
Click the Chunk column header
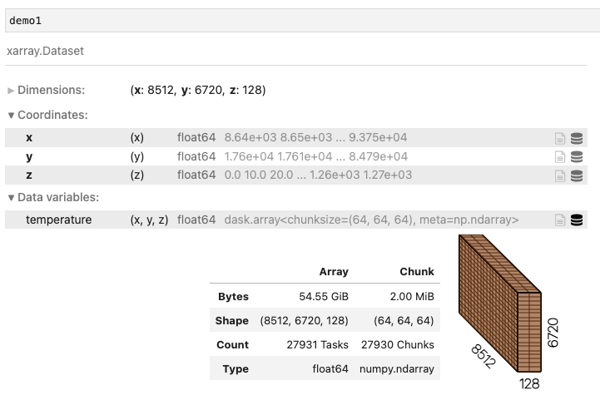point(417,271)
